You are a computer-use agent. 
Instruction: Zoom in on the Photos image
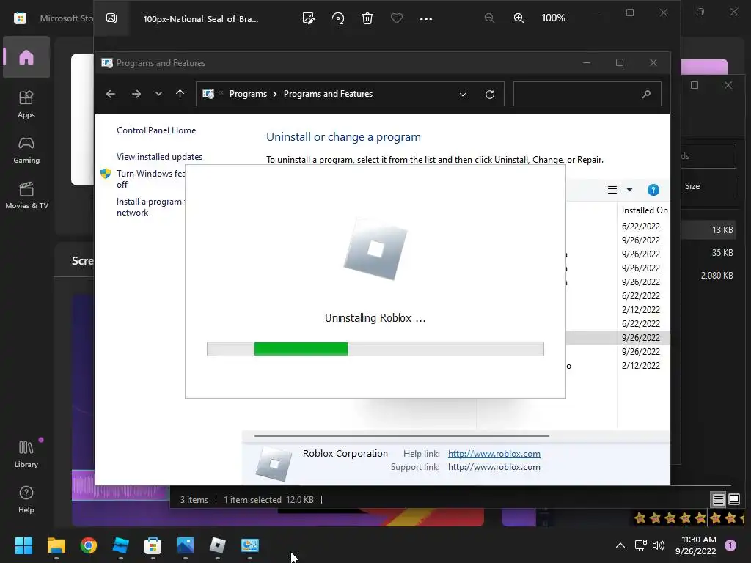coord(519,18)
